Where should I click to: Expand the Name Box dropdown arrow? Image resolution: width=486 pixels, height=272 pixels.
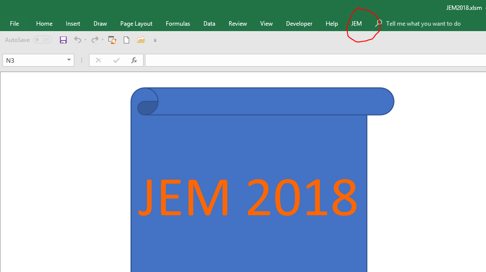(x=69, y=60)
